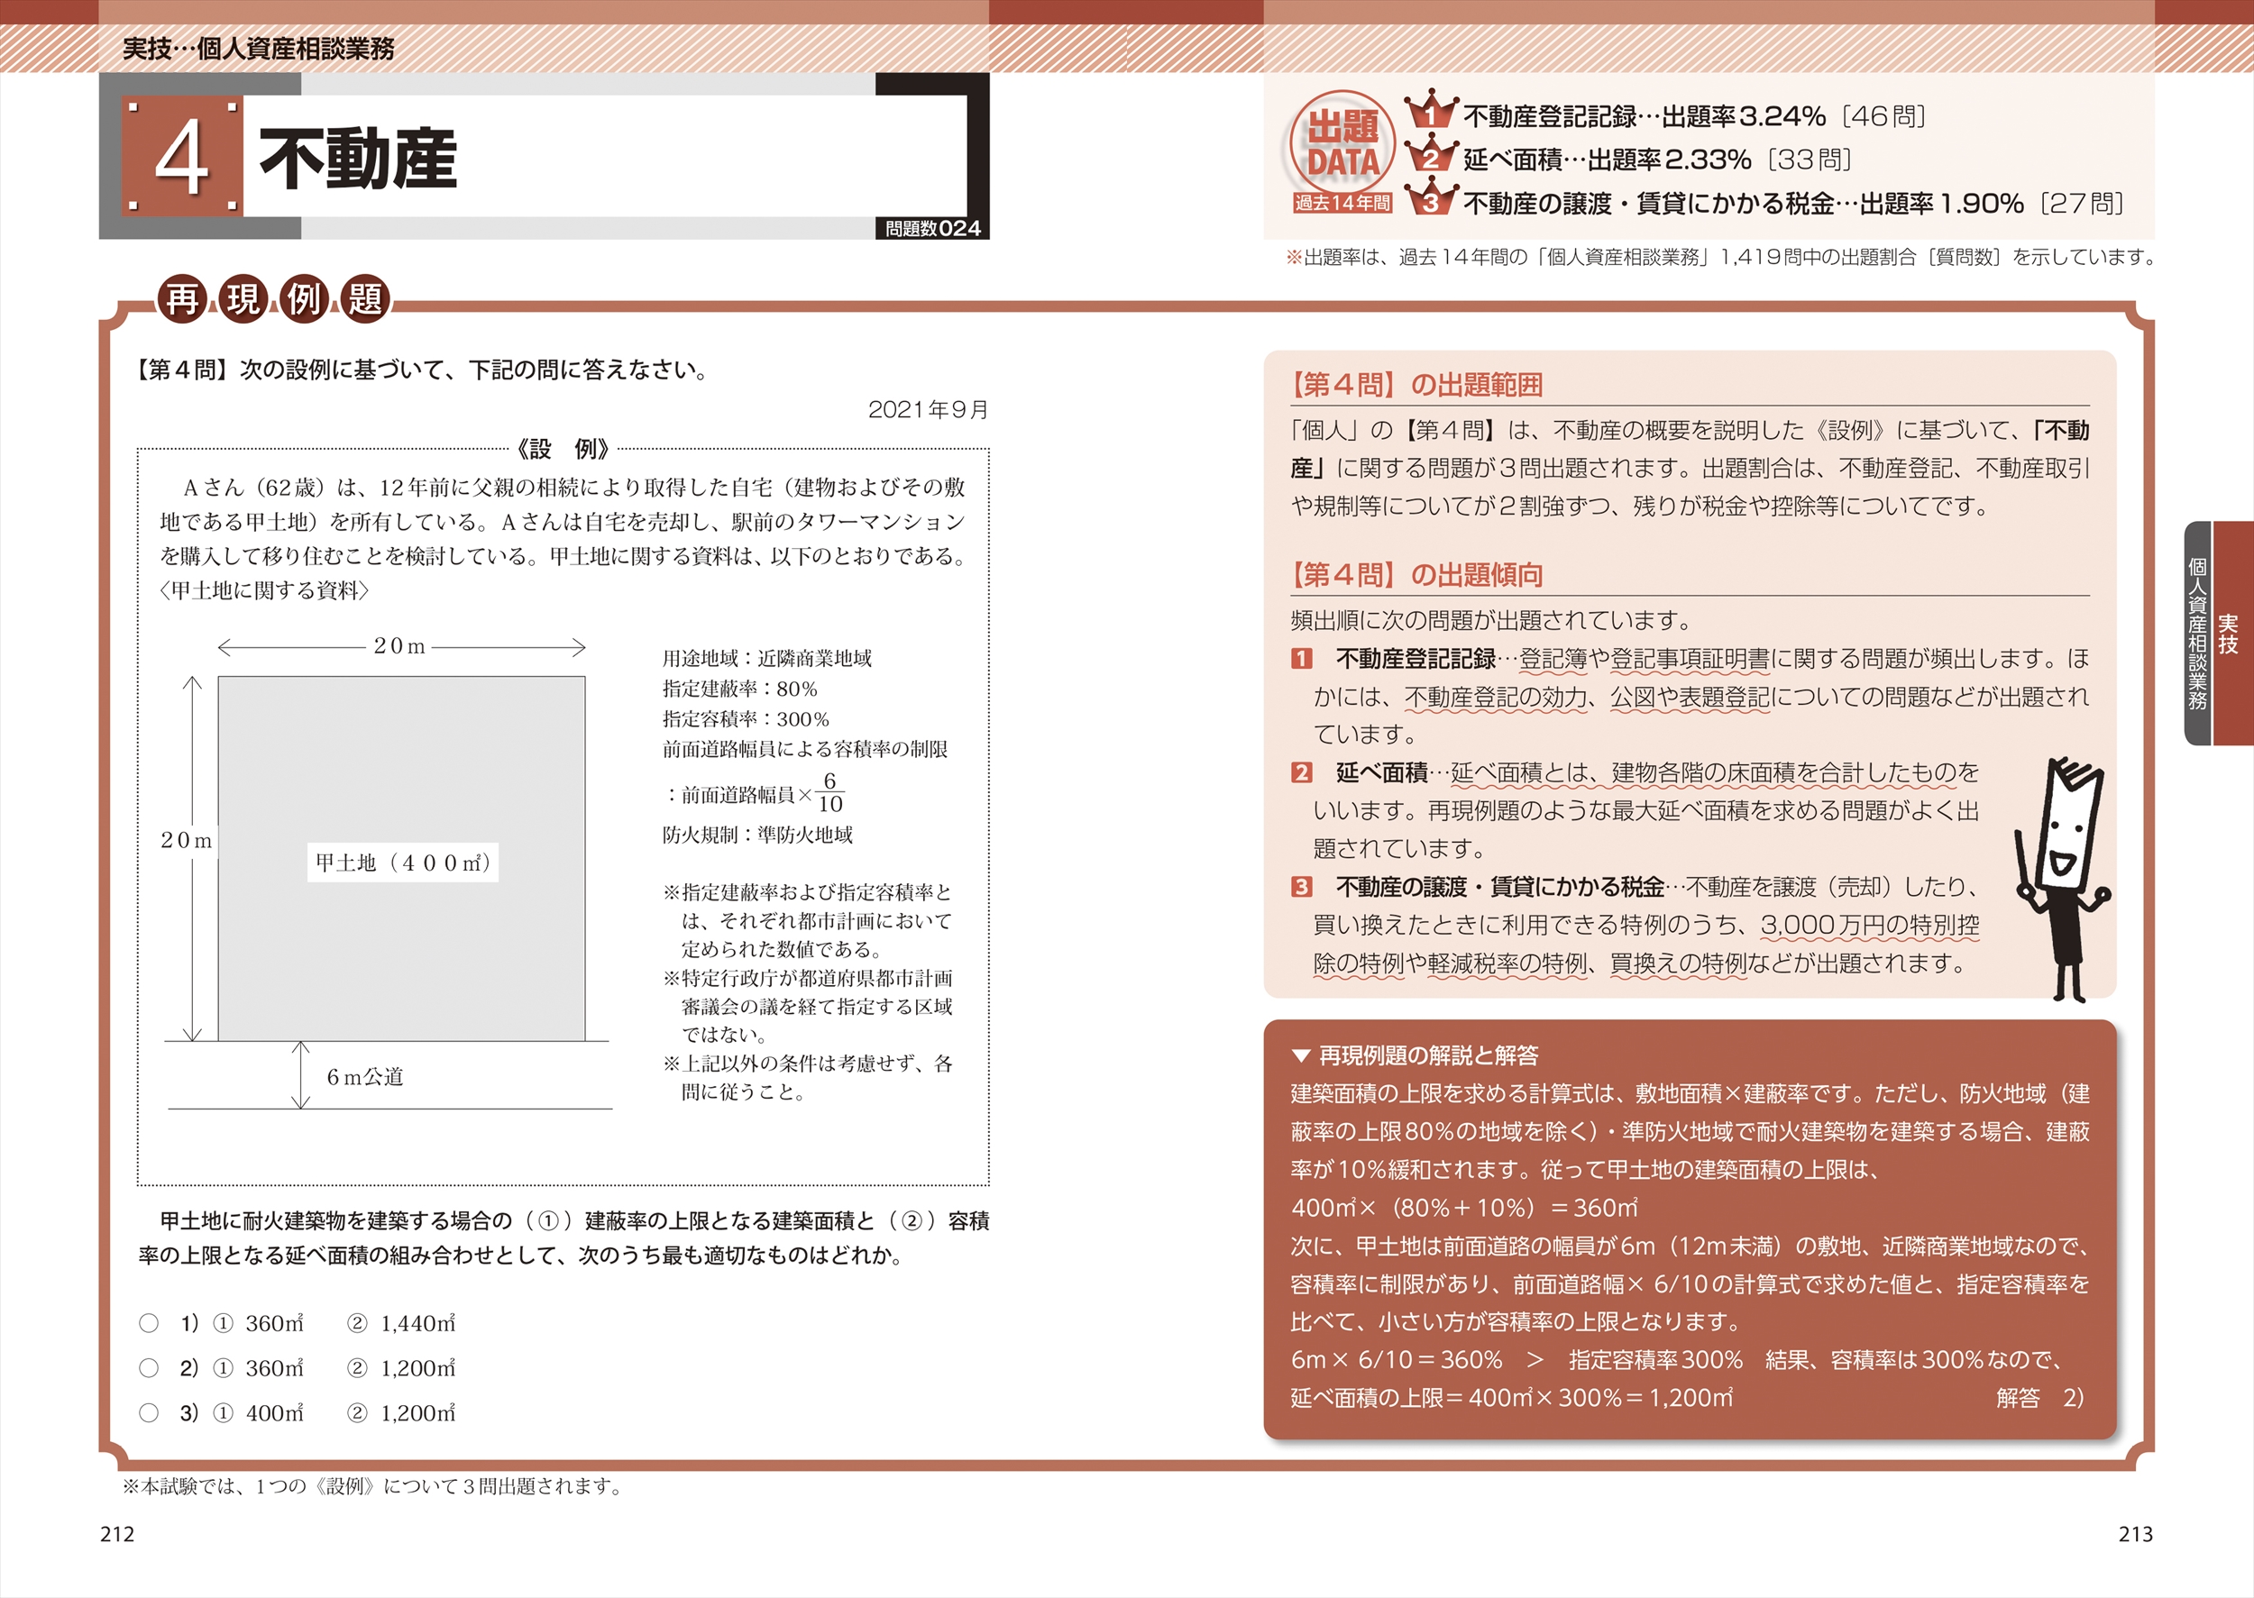The height and width of the screenshot is (1598, 2254).
Task: Select radio button for answer option 2)
Action: pyautogui.click(x=149, y=1368)
